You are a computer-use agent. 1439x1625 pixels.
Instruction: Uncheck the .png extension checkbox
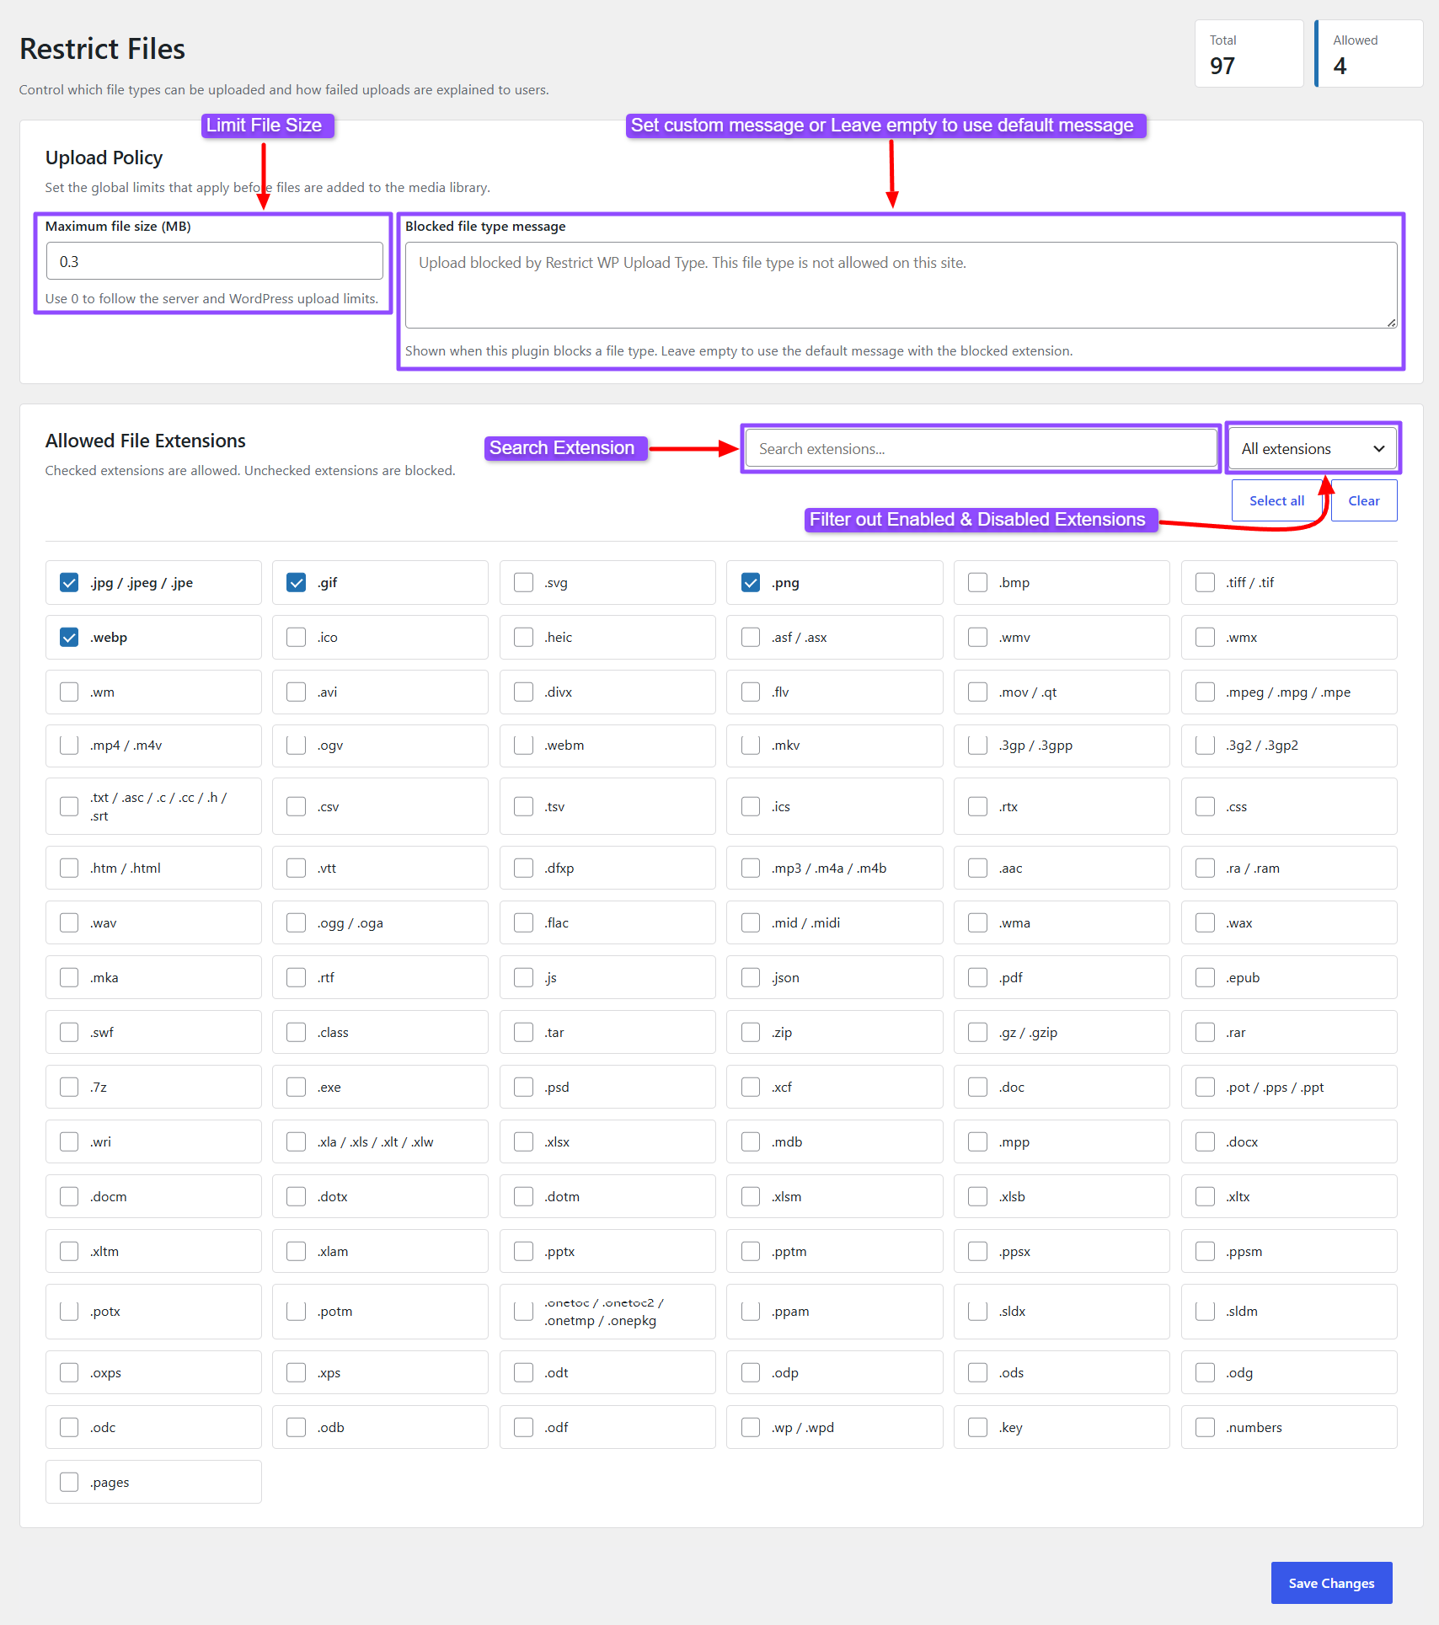(x=751, y=583)
